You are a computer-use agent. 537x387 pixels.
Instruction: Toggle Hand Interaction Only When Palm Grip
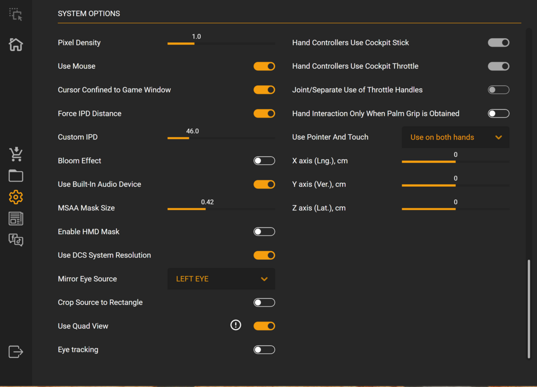click(x=498, y=113)
